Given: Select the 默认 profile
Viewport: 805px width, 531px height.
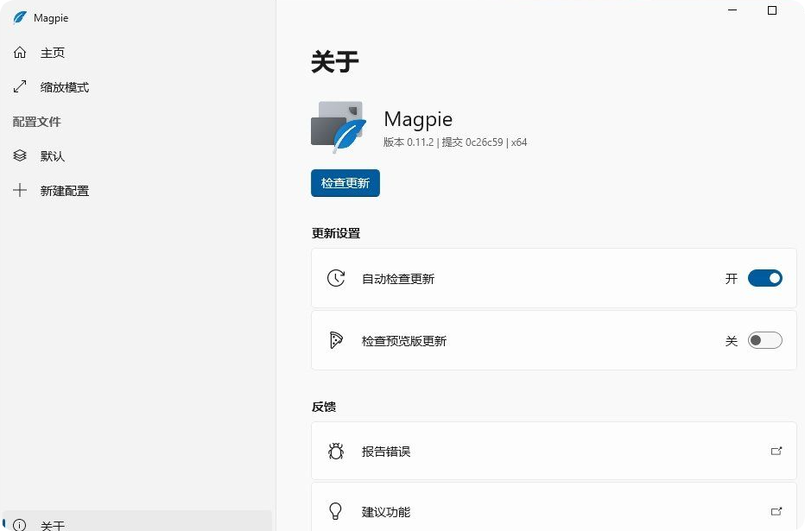Looking at the screenshot, I should pyautogui.click(x=136, y=155).
